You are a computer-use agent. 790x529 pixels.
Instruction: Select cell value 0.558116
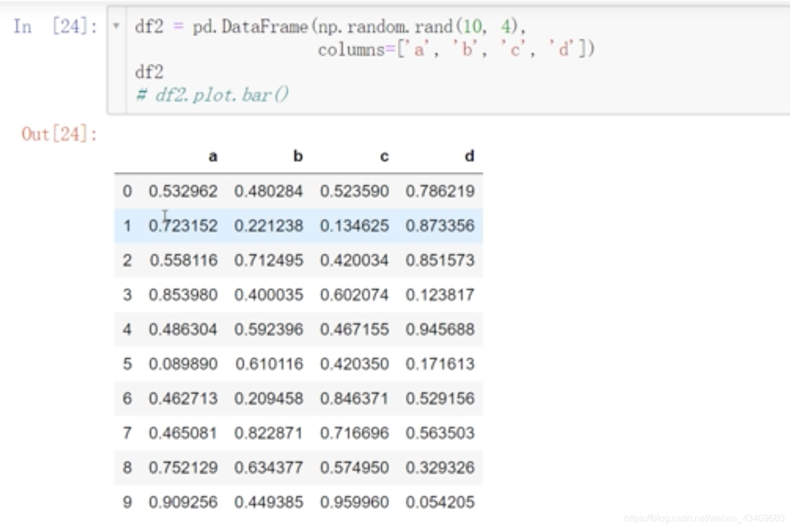tap(183, 260)
